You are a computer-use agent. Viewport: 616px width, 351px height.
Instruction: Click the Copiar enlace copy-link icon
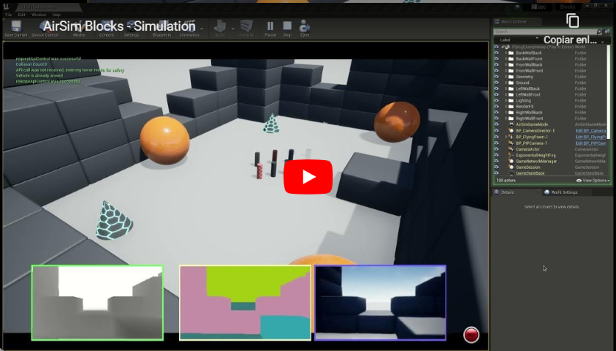pos(572,20)
